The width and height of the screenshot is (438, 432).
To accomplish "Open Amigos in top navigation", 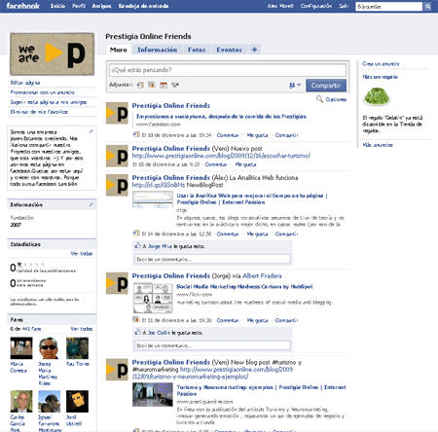I will point(101,6).
